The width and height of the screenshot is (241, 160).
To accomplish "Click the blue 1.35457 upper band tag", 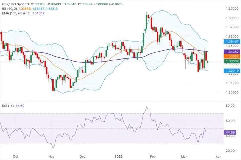I will tap(232, 42).
